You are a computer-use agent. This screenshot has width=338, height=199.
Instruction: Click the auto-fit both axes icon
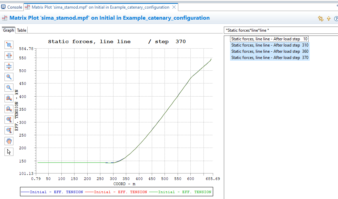pyautogui.click(x=9, y=44)
